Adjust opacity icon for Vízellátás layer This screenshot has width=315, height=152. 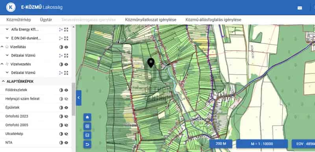click(x=61, y=47)
